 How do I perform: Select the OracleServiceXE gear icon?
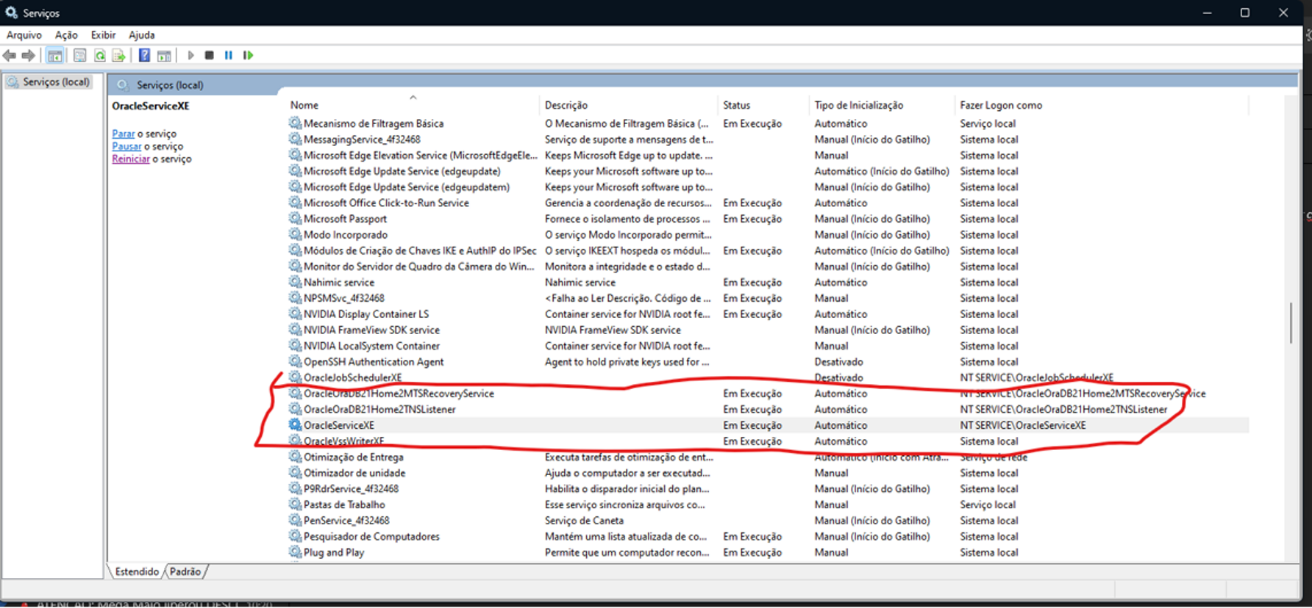coord(295,425)
